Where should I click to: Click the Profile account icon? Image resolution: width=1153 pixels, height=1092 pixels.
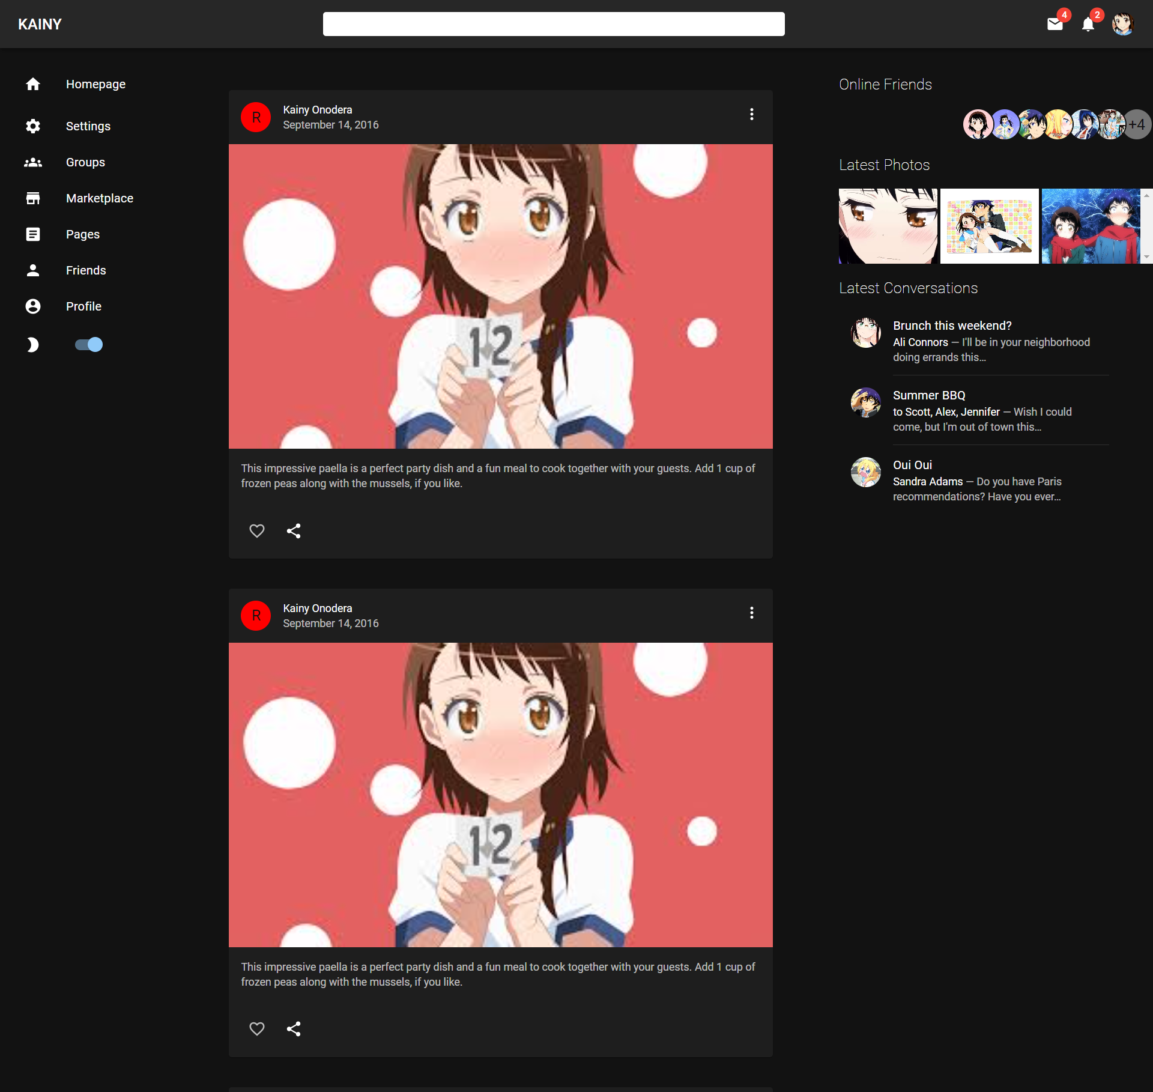click(x=33, y=306)
